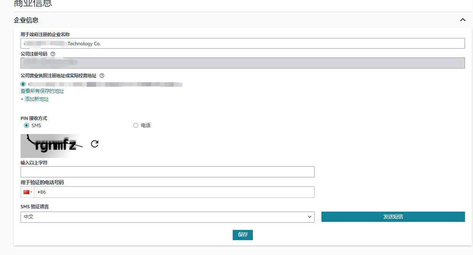Click the 商业信息 page title
The image size is (473, 255).
coord(33,3)
